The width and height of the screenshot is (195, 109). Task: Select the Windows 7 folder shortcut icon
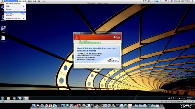pyautogui.click(x=3, y=38)
